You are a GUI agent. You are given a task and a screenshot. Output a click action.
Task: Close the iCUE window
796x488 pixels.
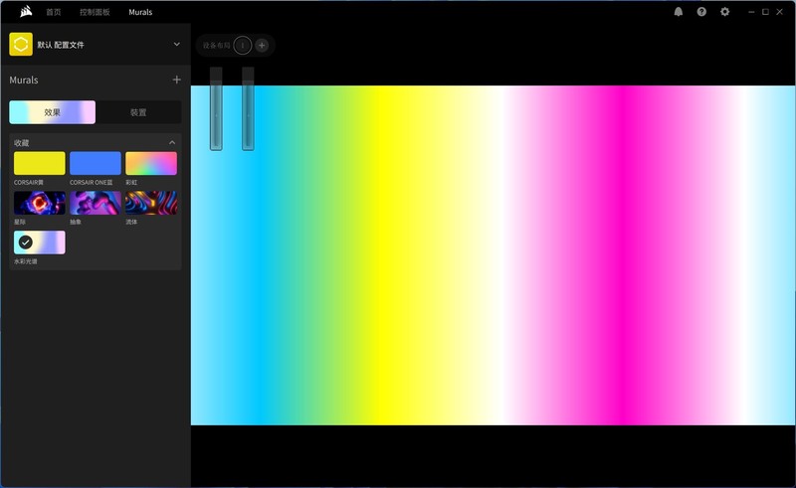pos(779,12)
